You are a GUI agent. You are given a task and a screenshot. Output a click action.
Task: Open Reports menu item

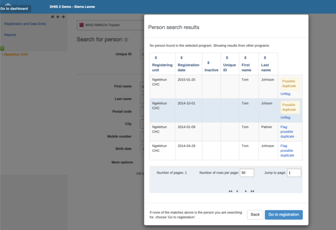point(10,34)
